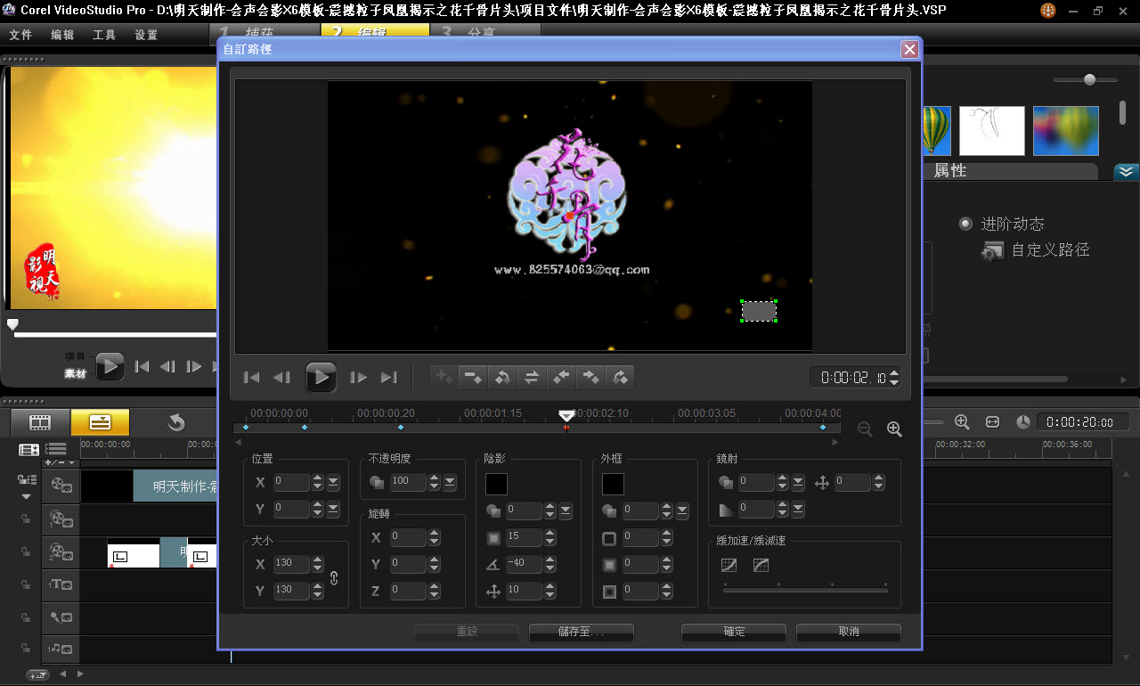Switch to timeline view in main window
Image resolution: width=1140 pixels, height=686 pixels.
(101, 422)
